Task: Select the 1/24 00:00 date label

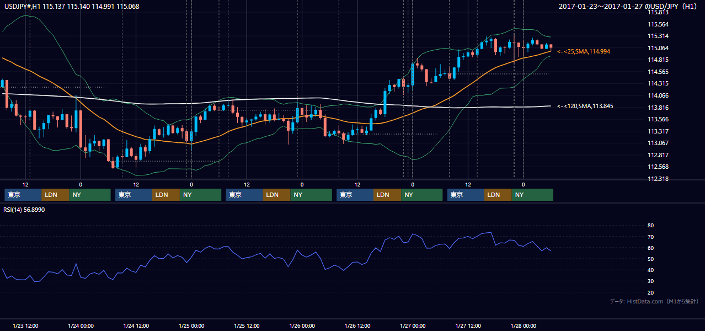Action: coord(81,325)
